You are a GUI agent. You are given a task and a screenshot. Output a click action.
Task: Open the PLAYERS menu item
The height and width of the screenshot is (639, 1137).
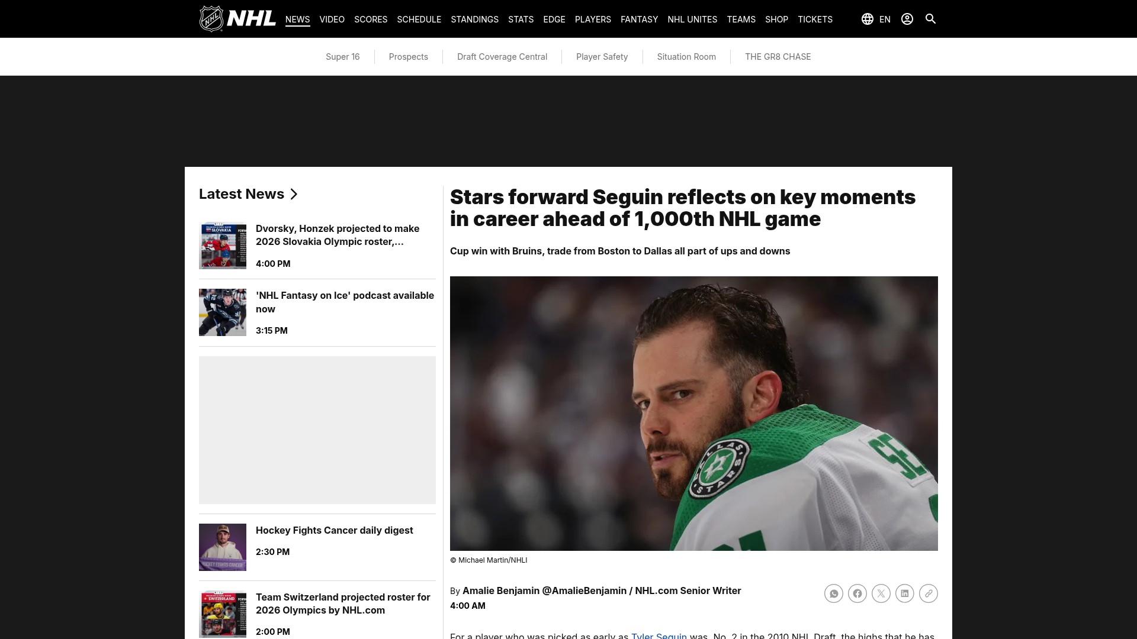tap(593, 20)
